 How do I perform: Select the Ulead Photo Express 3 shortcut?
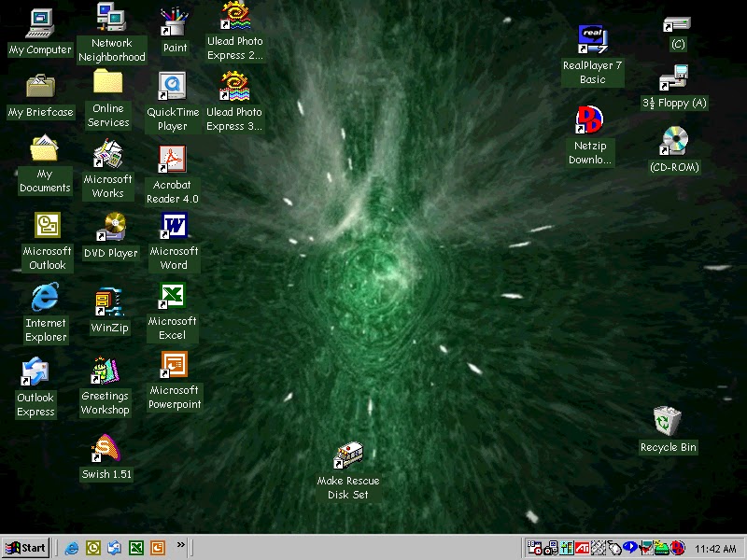pyautogui.click(x=234, y=102)
